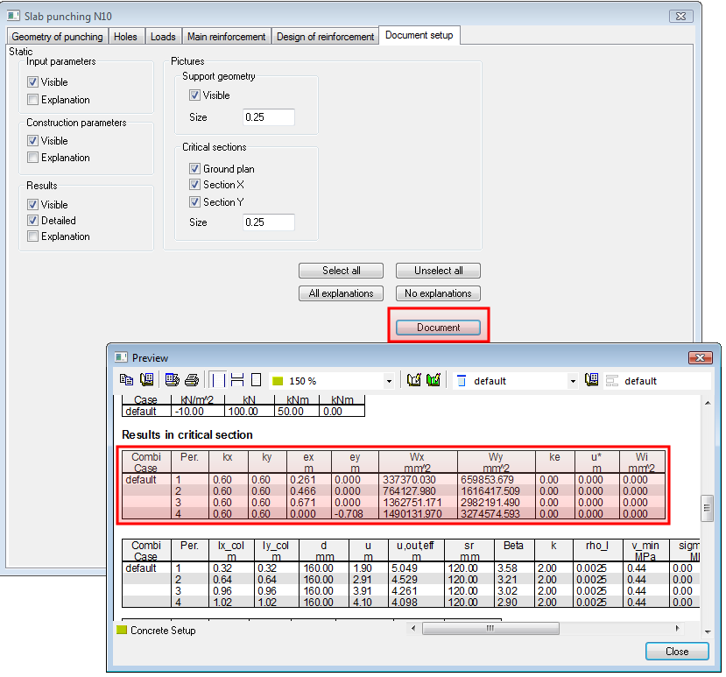
Task: Click the book icon right of default dropdown
Action: [592, 380]
